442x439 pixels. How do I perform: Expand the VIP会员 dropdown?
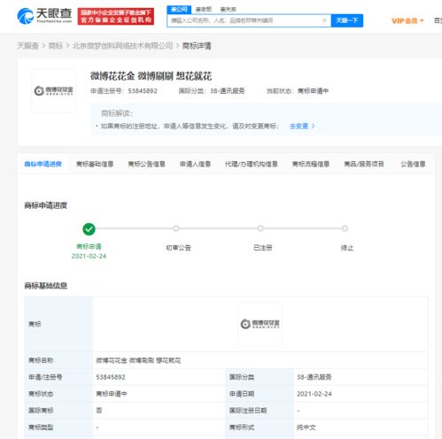pyautogui.click(x=407, y=20)
